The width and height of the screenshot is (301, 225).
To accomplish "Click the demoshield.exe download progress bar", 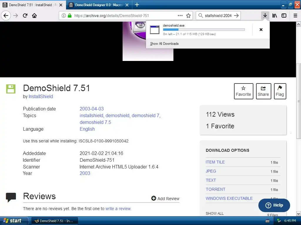I will click(204, 30).
